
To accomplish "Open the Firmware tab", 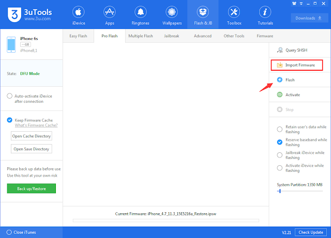I will (x=265, y=36).
